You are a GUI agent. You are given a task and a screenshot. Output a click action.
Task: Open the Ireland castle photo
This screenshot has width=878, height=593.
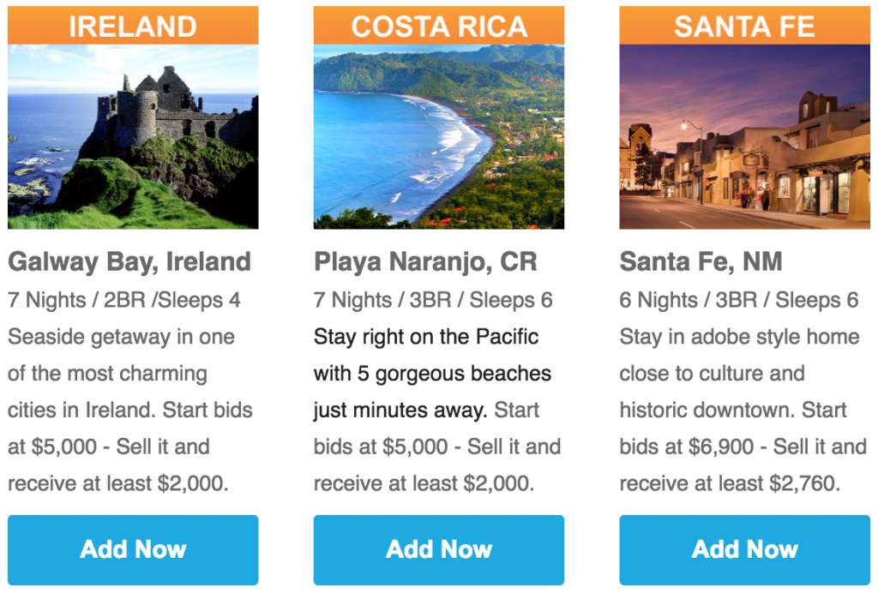(x=133, y=136)
